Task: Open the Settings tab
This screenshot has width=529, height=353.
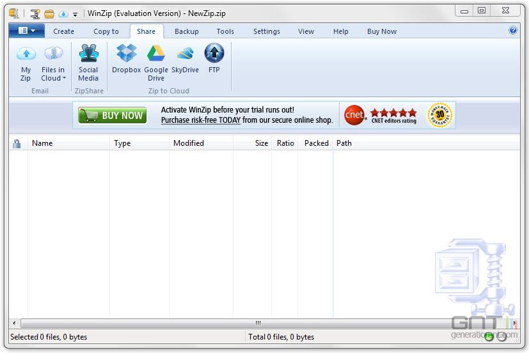Action: tap(267, 31)
